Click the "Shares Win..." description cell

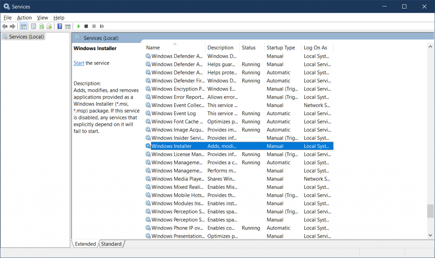(x=221, y=179)
